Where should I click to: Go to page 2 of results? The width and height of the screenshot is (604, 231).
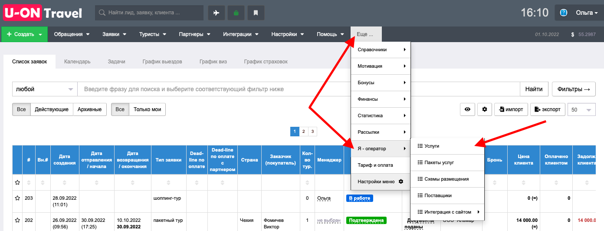tap(303, 131)
